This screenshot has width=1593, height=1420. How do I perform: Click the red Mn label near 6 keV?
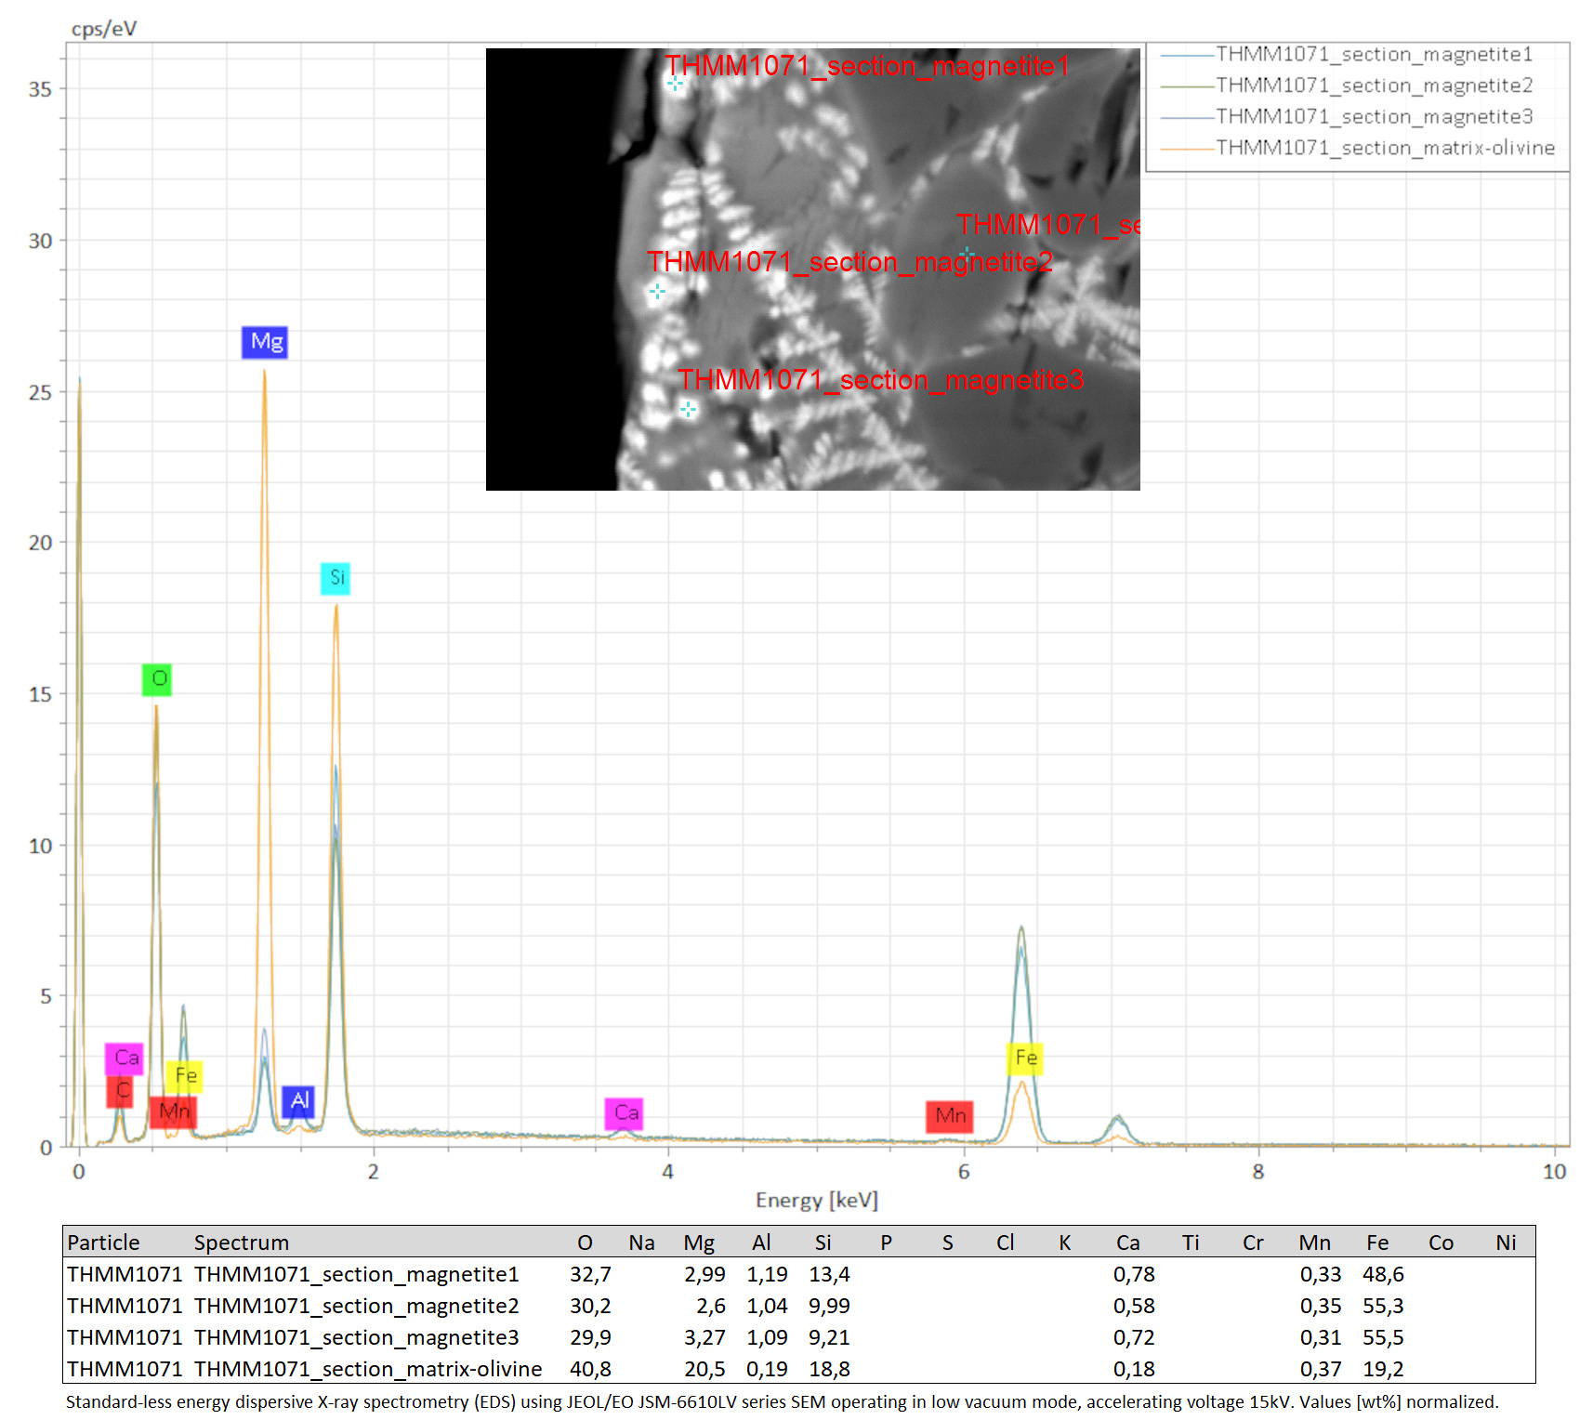(950, 1116)
